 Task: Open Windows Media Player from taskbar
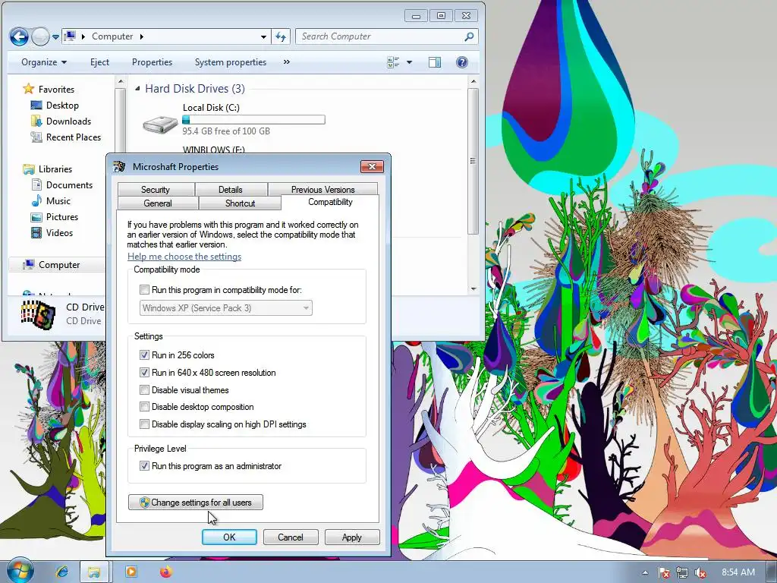coord(131,572)
